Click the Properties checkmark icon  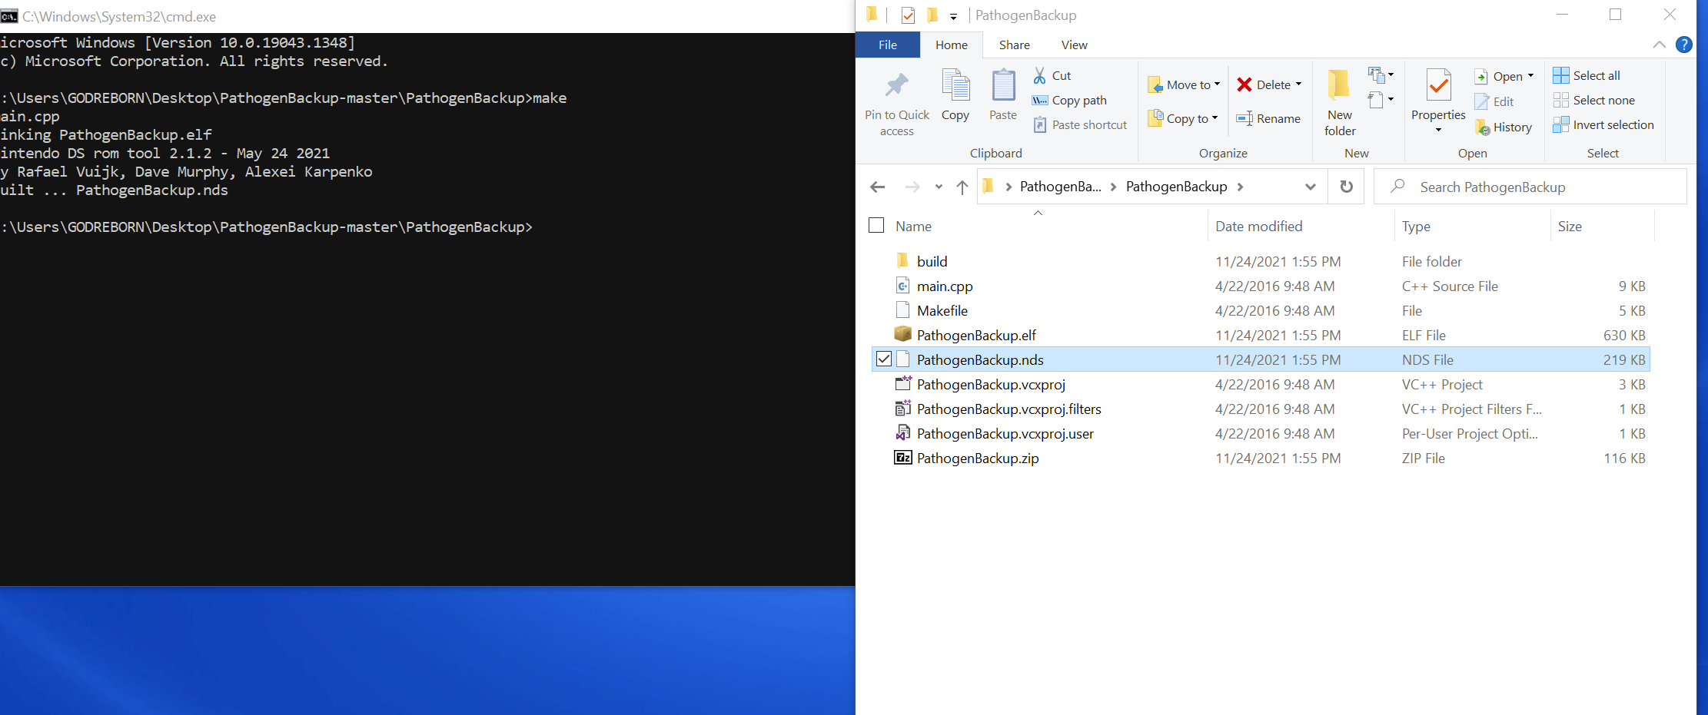pyautogui.click(x=1438, y=85)
